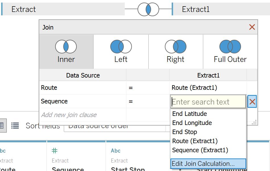Remove the Sequence join clause
This screenshot has width=270, height=171.
252,102
